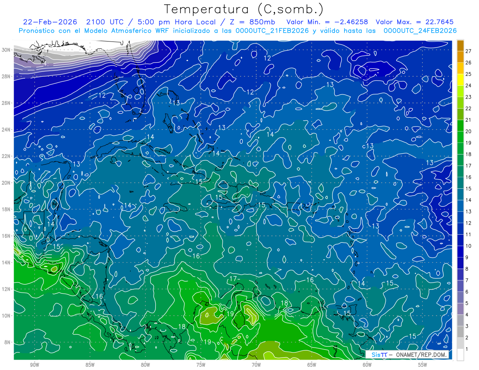The width and height of the screenshot is (479, 370).
Task: Click the legend value "22"
Action: pyautogui.click(x=469, y=109)
